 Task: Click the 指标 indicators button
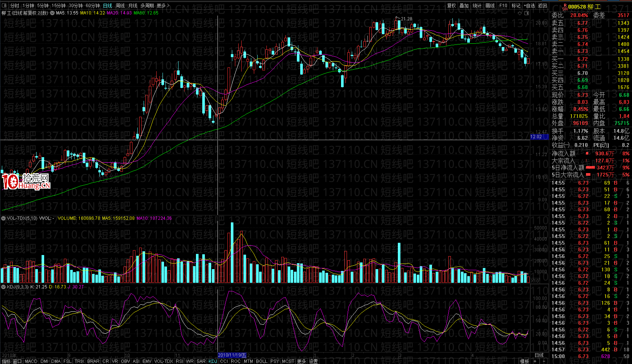[6, 361]
